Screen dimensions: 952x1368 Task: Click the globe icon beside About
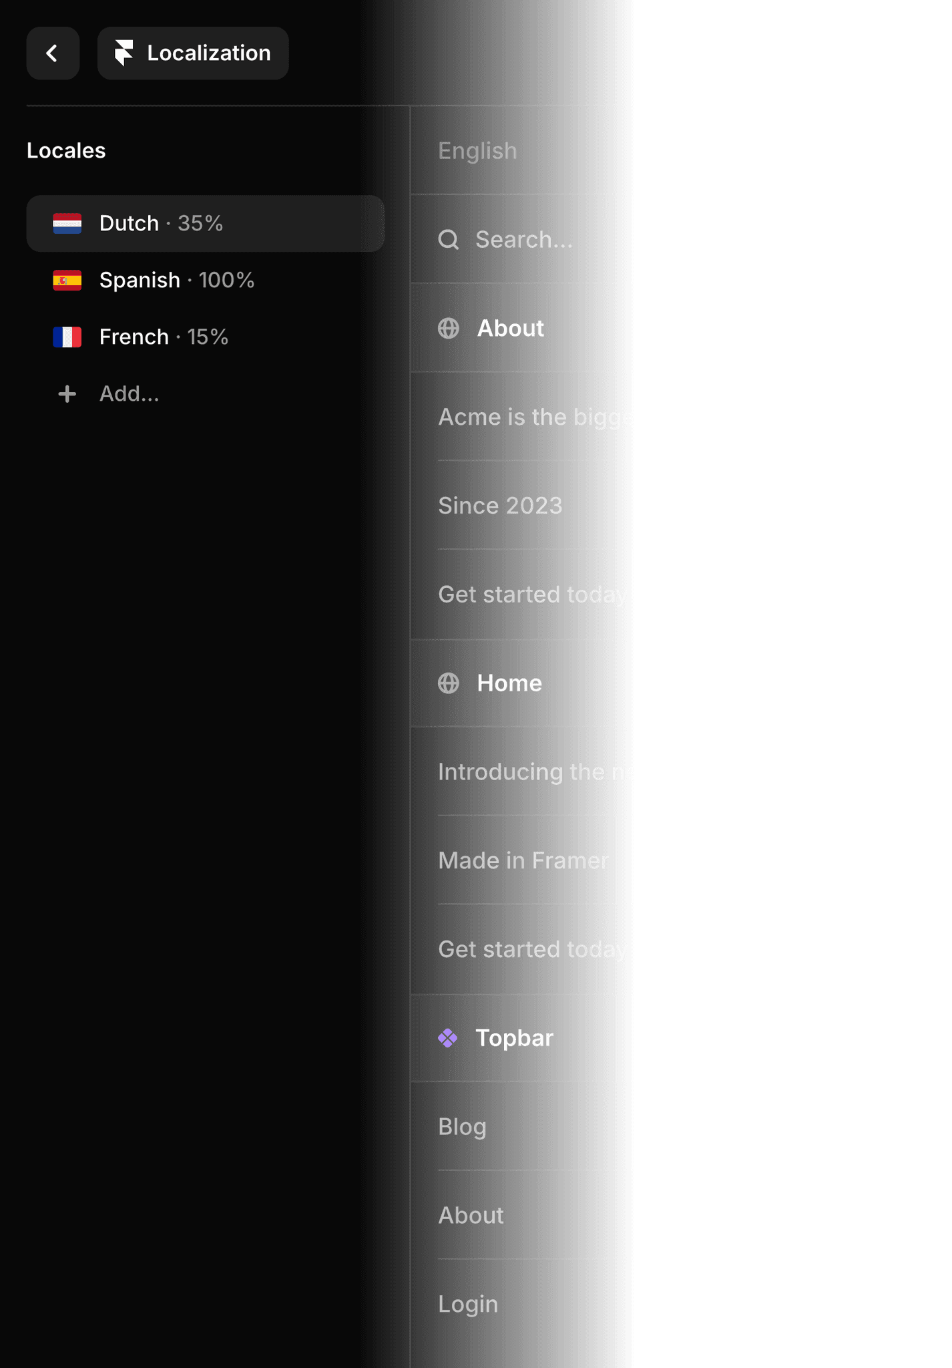pos(449,329)
